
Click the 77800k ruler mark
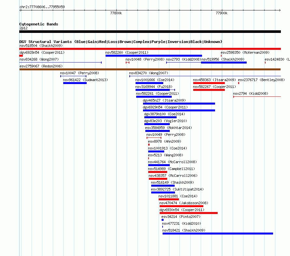116,13
